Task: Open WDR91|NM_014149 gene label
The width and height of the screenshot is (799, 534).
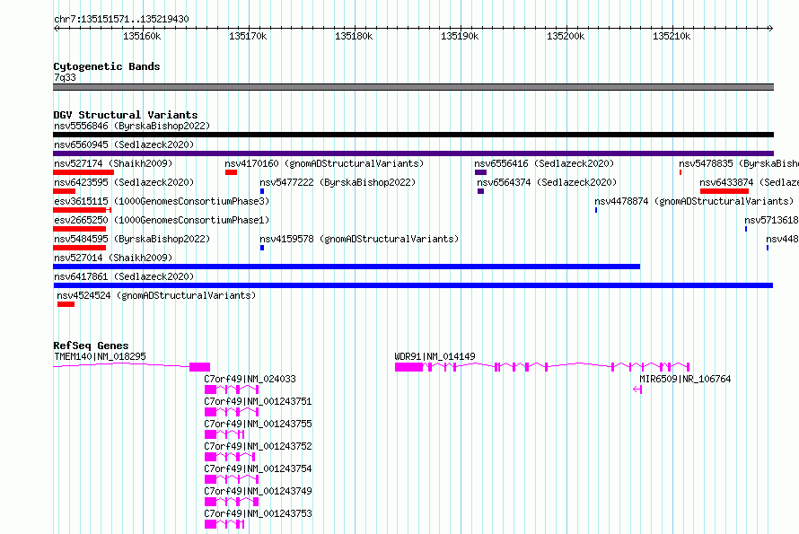Action: point(435,356)
